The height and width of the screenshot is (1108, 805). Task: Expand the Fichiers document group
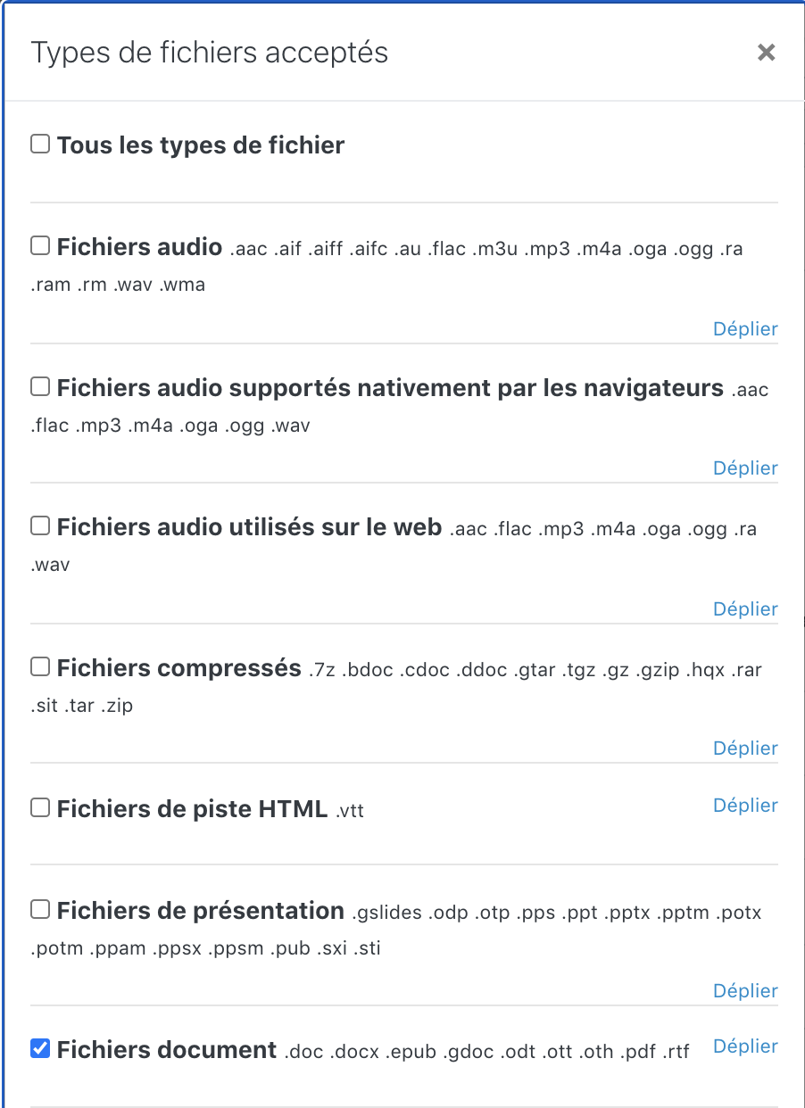[745, 1046]
